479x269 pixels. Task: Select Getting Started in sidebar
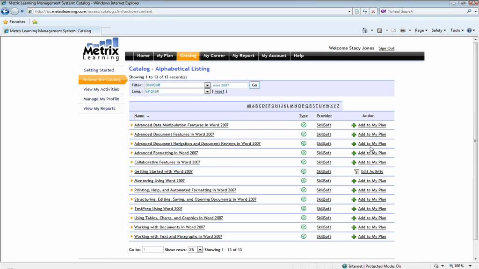pos(98,70)
